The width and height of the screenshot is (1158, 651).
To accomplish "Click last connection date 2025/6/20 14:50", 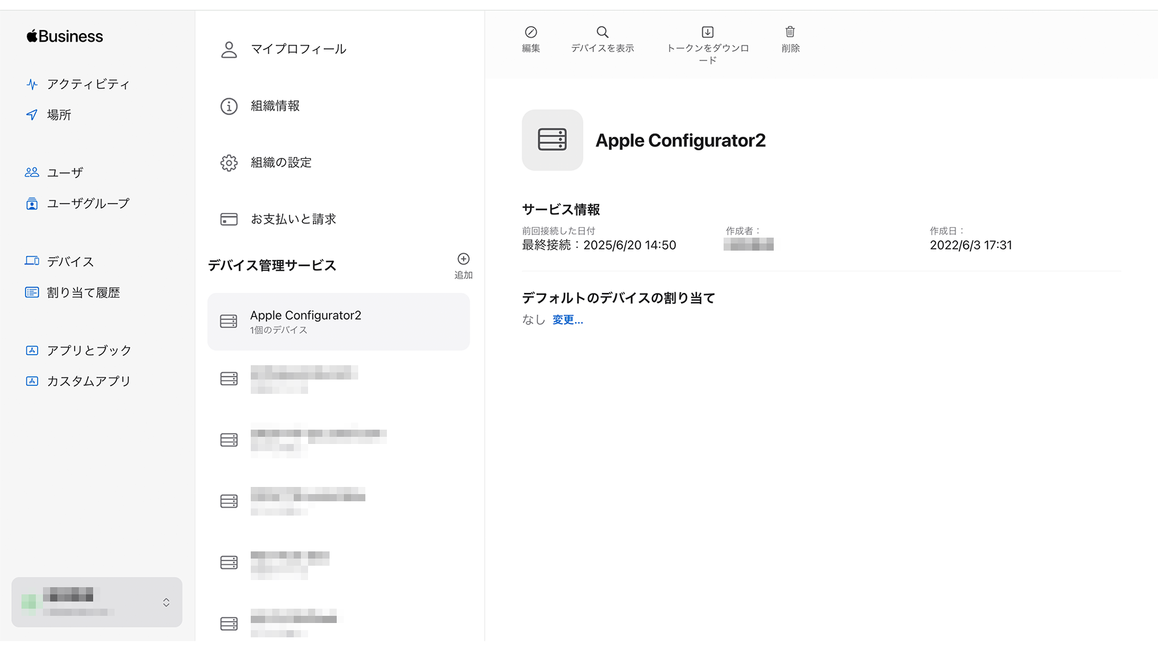I will click(x=629, y=245).
